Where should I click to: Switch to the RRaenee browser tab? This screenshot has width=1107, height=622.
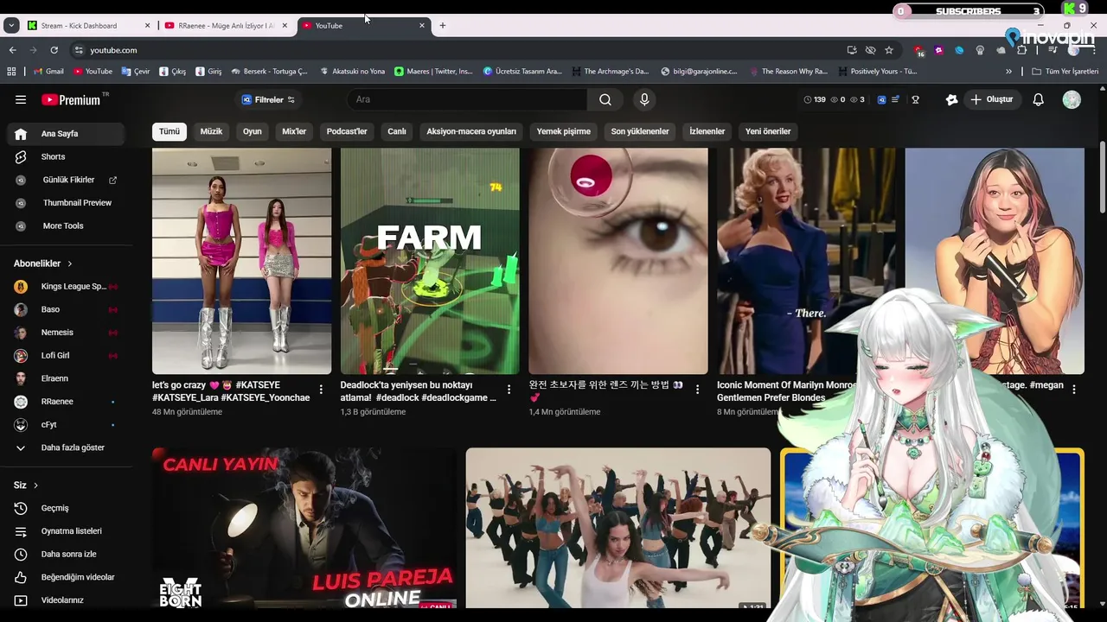click(x=227, y=25)
